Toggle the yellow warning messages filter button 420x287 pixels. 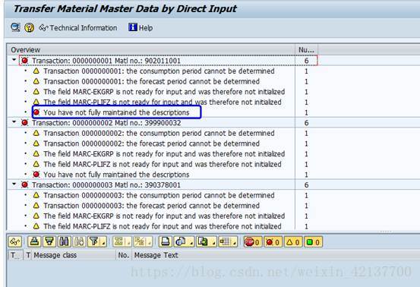pyautogui.click(x=293, y=242)
